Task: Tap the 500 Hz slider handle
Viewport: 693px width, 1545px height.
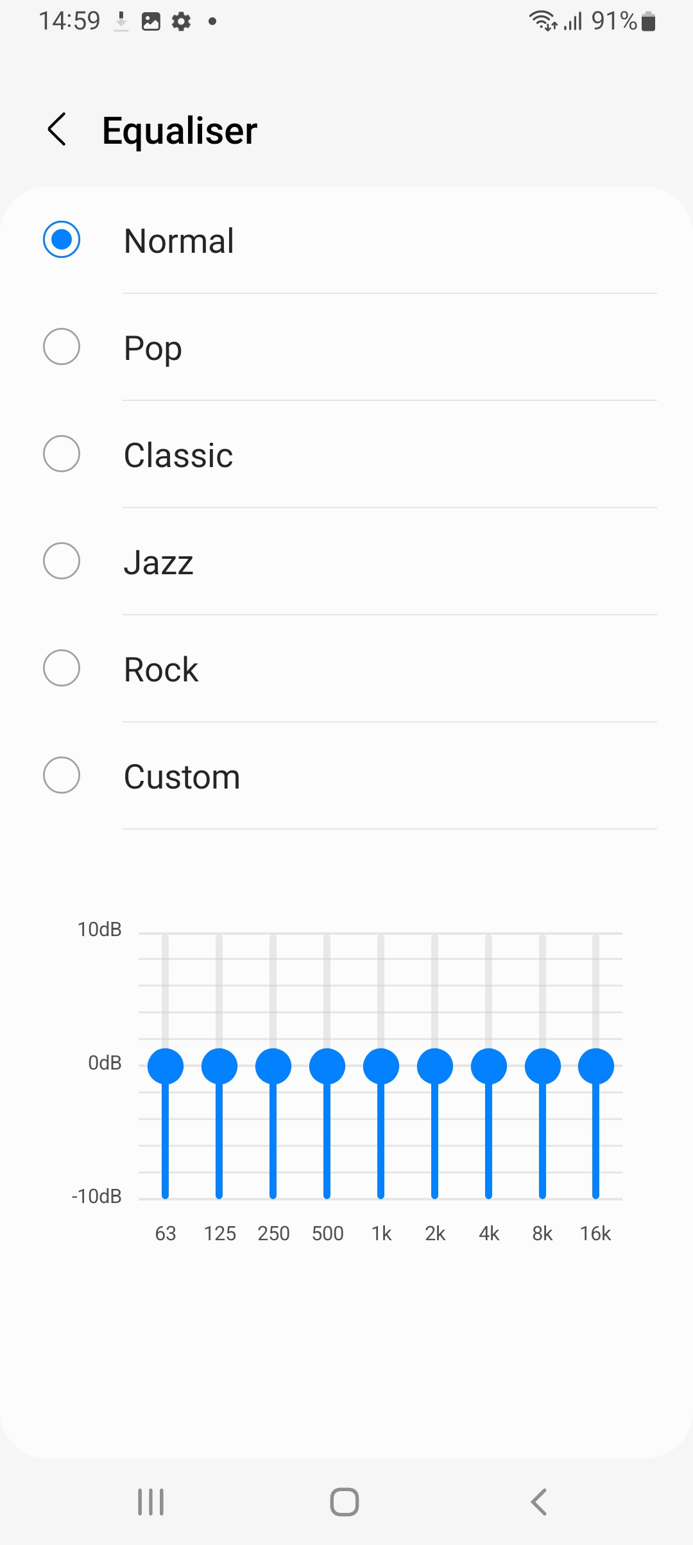Action: 327,1066
